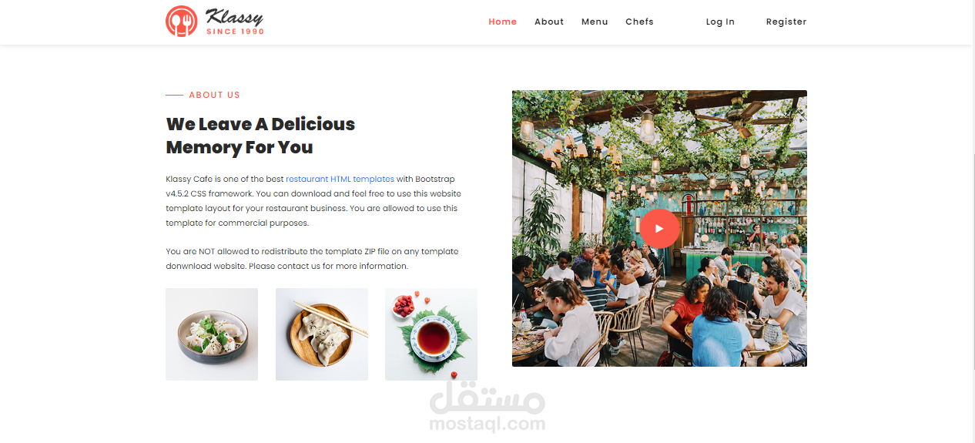975x443 pixels.
Task: Click the raspberries bowl in tea photo
Action: point(403,307)
